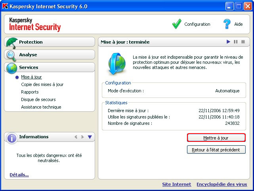Screen dimensions: 254x191
Task: Open the Analyse section
Action: pos(50,55)
